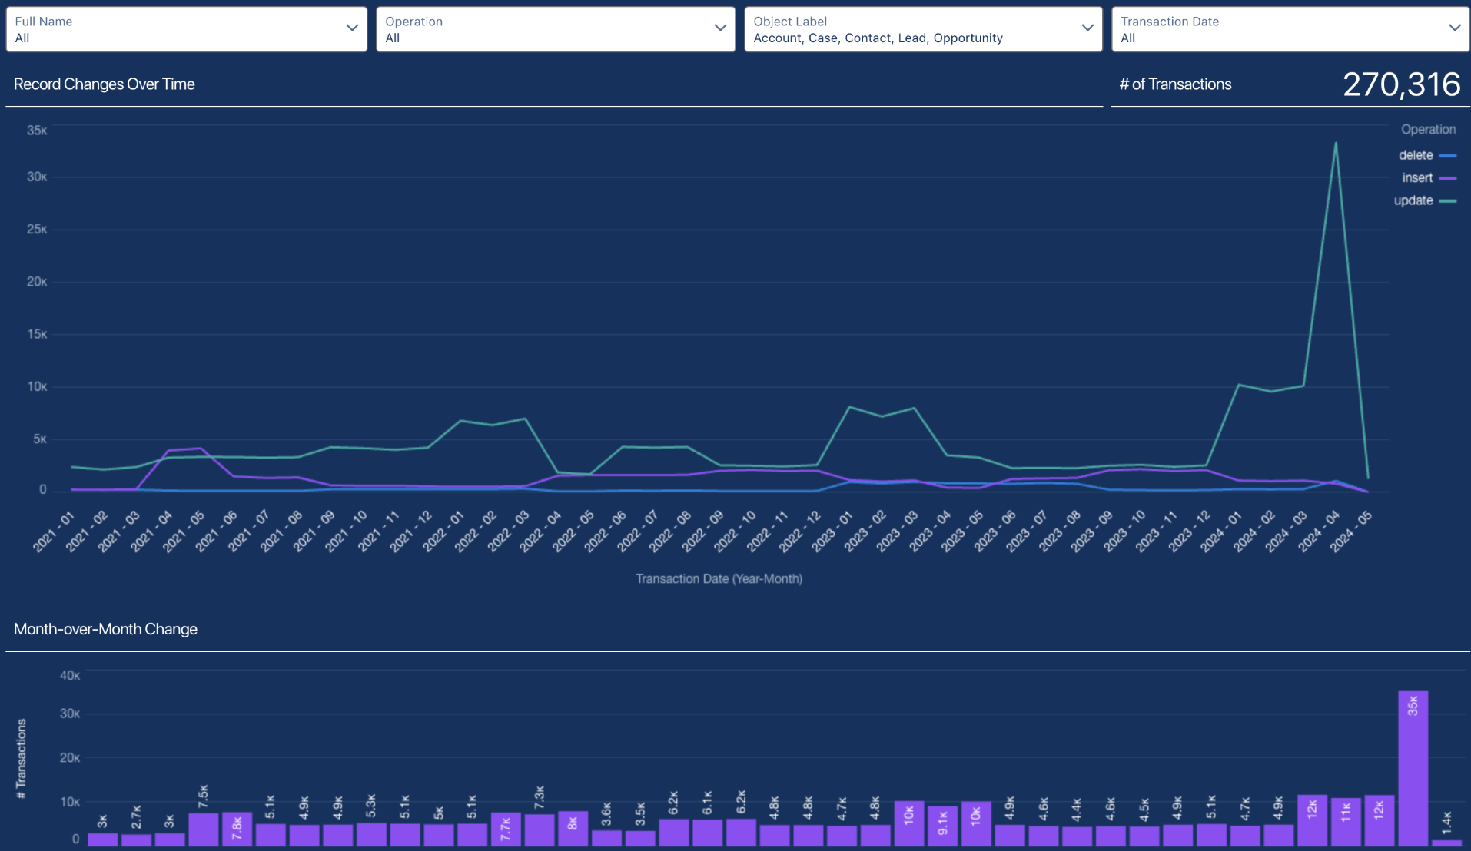Click the 270,316 transactions total number
The image size is (1471, 851).
(1401, 84)
